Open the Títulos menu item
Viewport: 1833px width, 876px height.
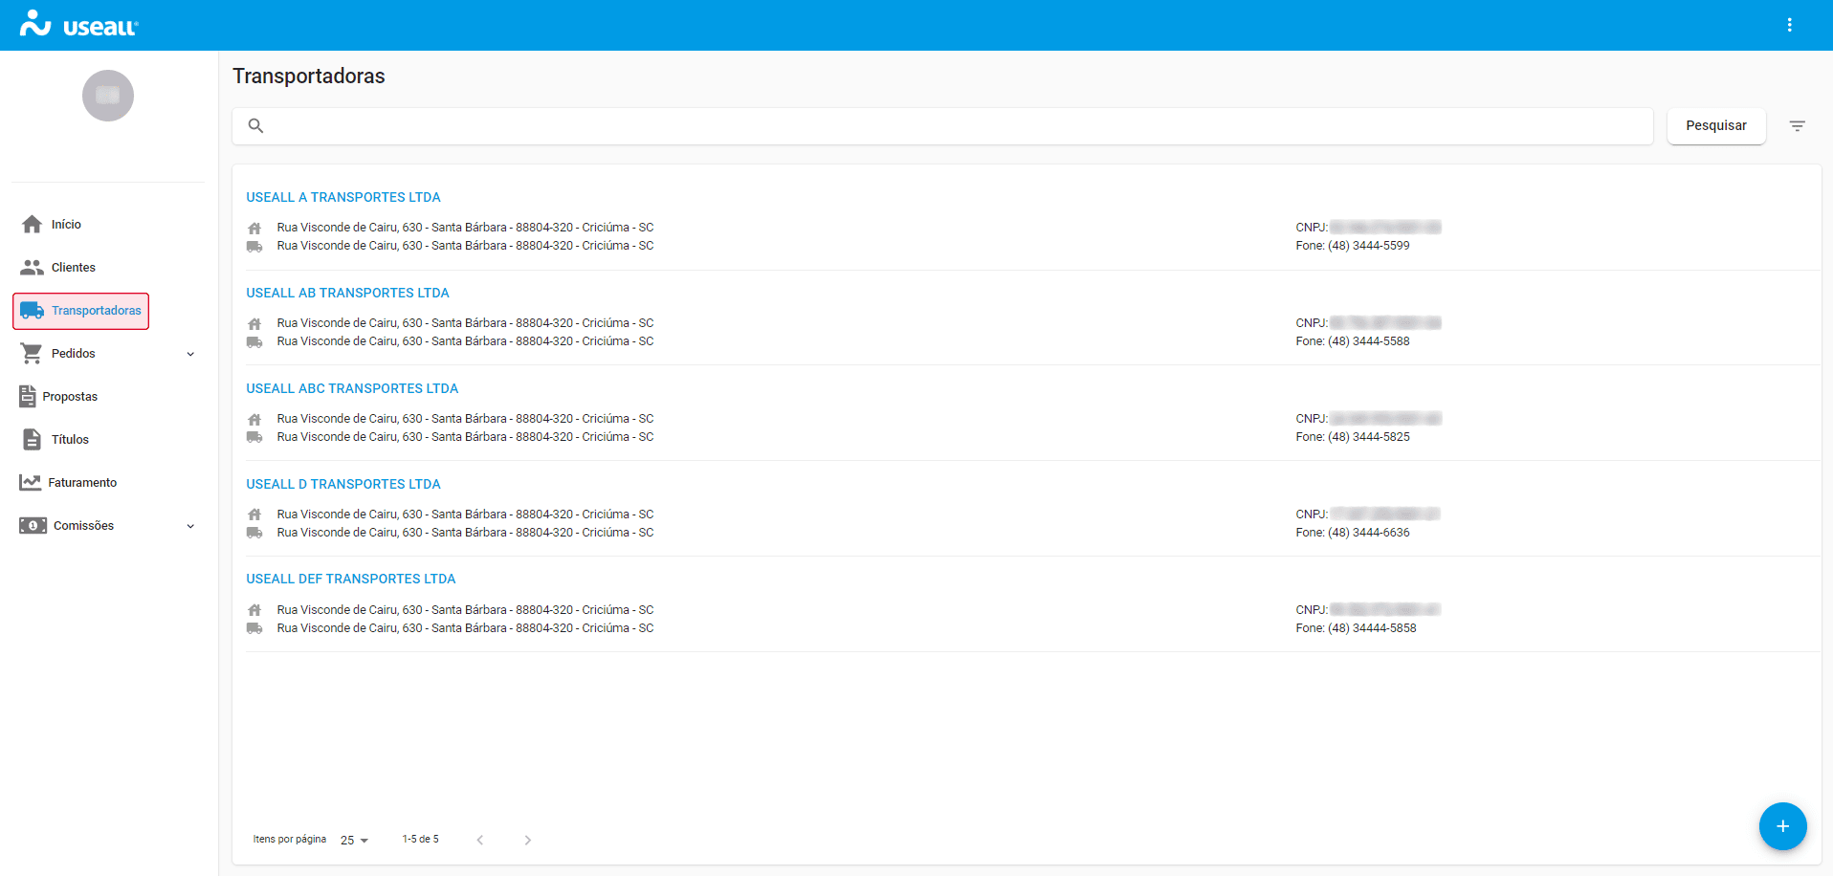70,440
